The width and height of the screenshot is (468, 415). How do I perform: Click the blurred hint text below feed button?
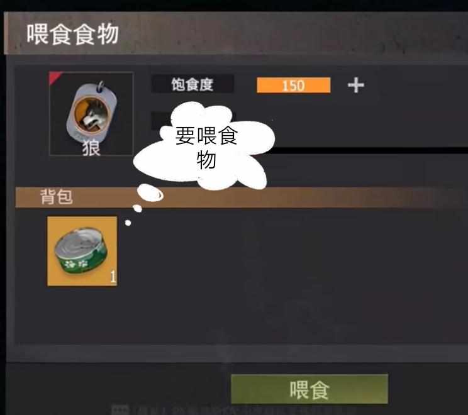(233, 410)
